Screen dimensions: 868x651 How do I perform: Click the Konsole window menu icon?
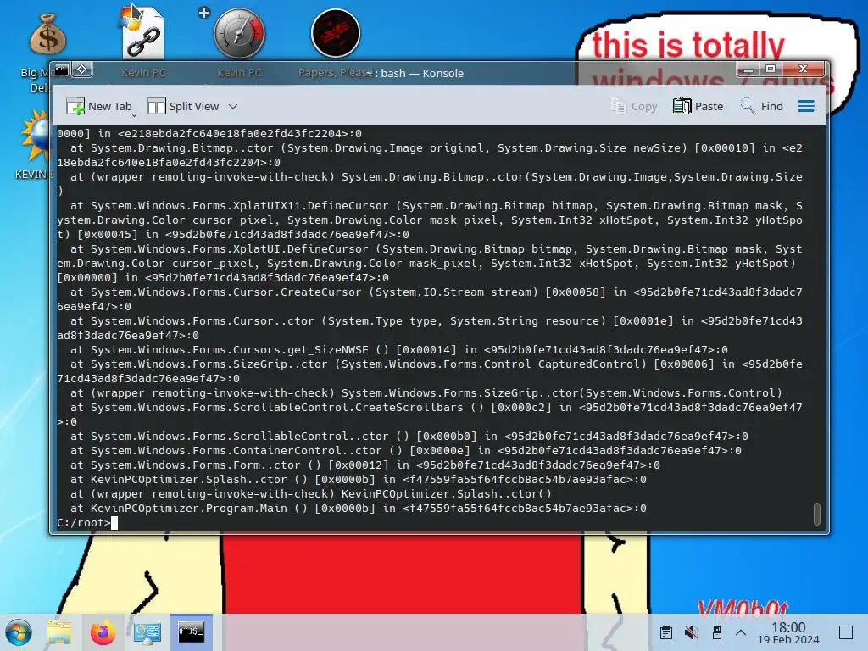coord(61,70)
